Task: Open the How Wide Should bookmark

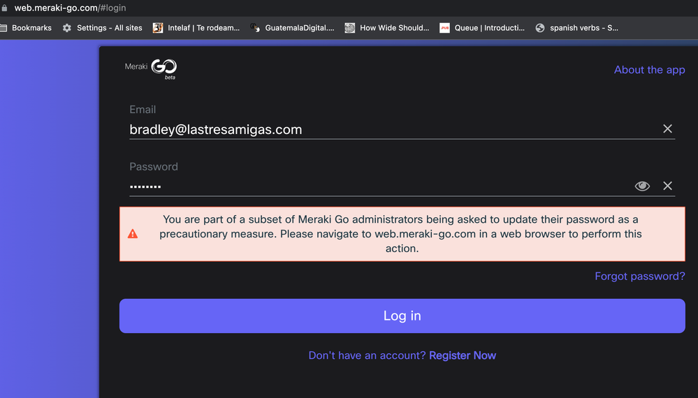Action: point(387,28)
